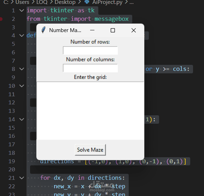Image resolution: width=204 pixels, height=196 pixels.
Task: Open the AiProject.py breadcrumb segment
Action: click(107, 2)
